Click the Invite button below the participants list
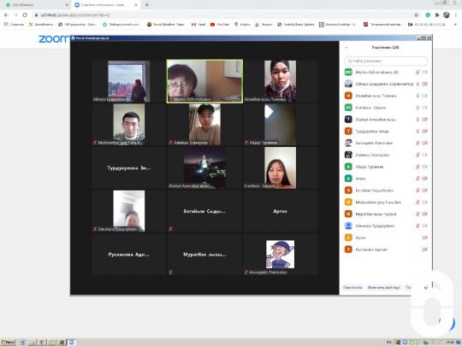Image resolution: width=462 pixels, height=346 pixels. pos(352,287)
